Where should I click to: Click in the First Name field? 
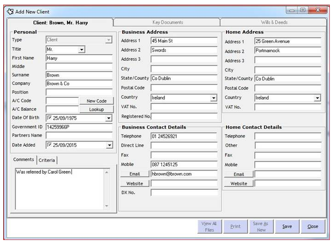pyautogui.click(x=79, y=58)
